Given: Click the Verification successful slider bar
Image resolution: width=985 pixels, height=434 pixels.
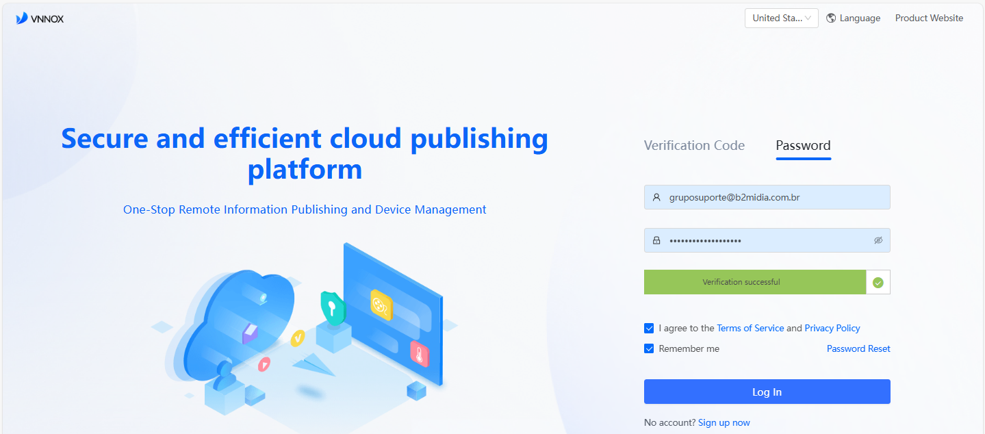Looking at the screenshot, I should click(x=755, y=282).
